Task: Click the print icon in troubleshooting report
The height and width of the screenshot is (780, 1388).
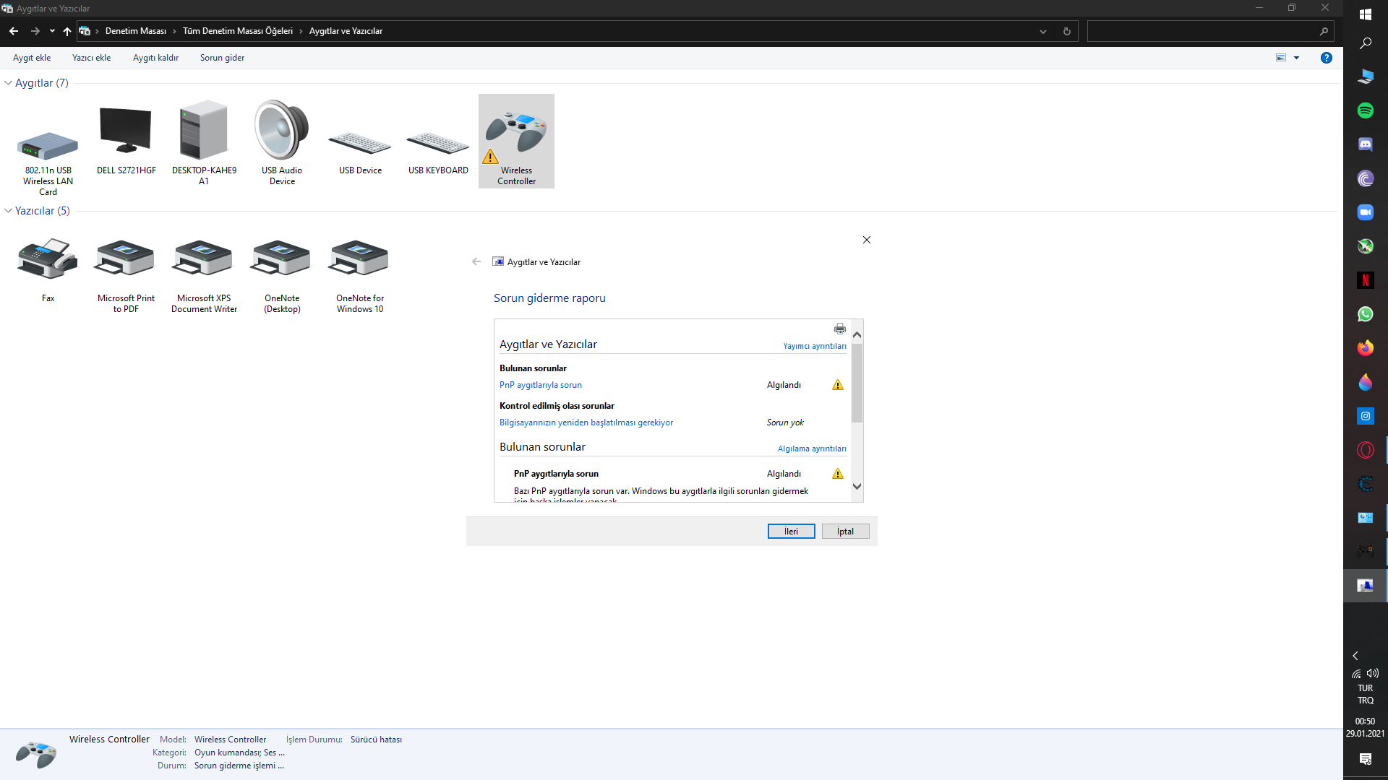Action: (839, 329)
